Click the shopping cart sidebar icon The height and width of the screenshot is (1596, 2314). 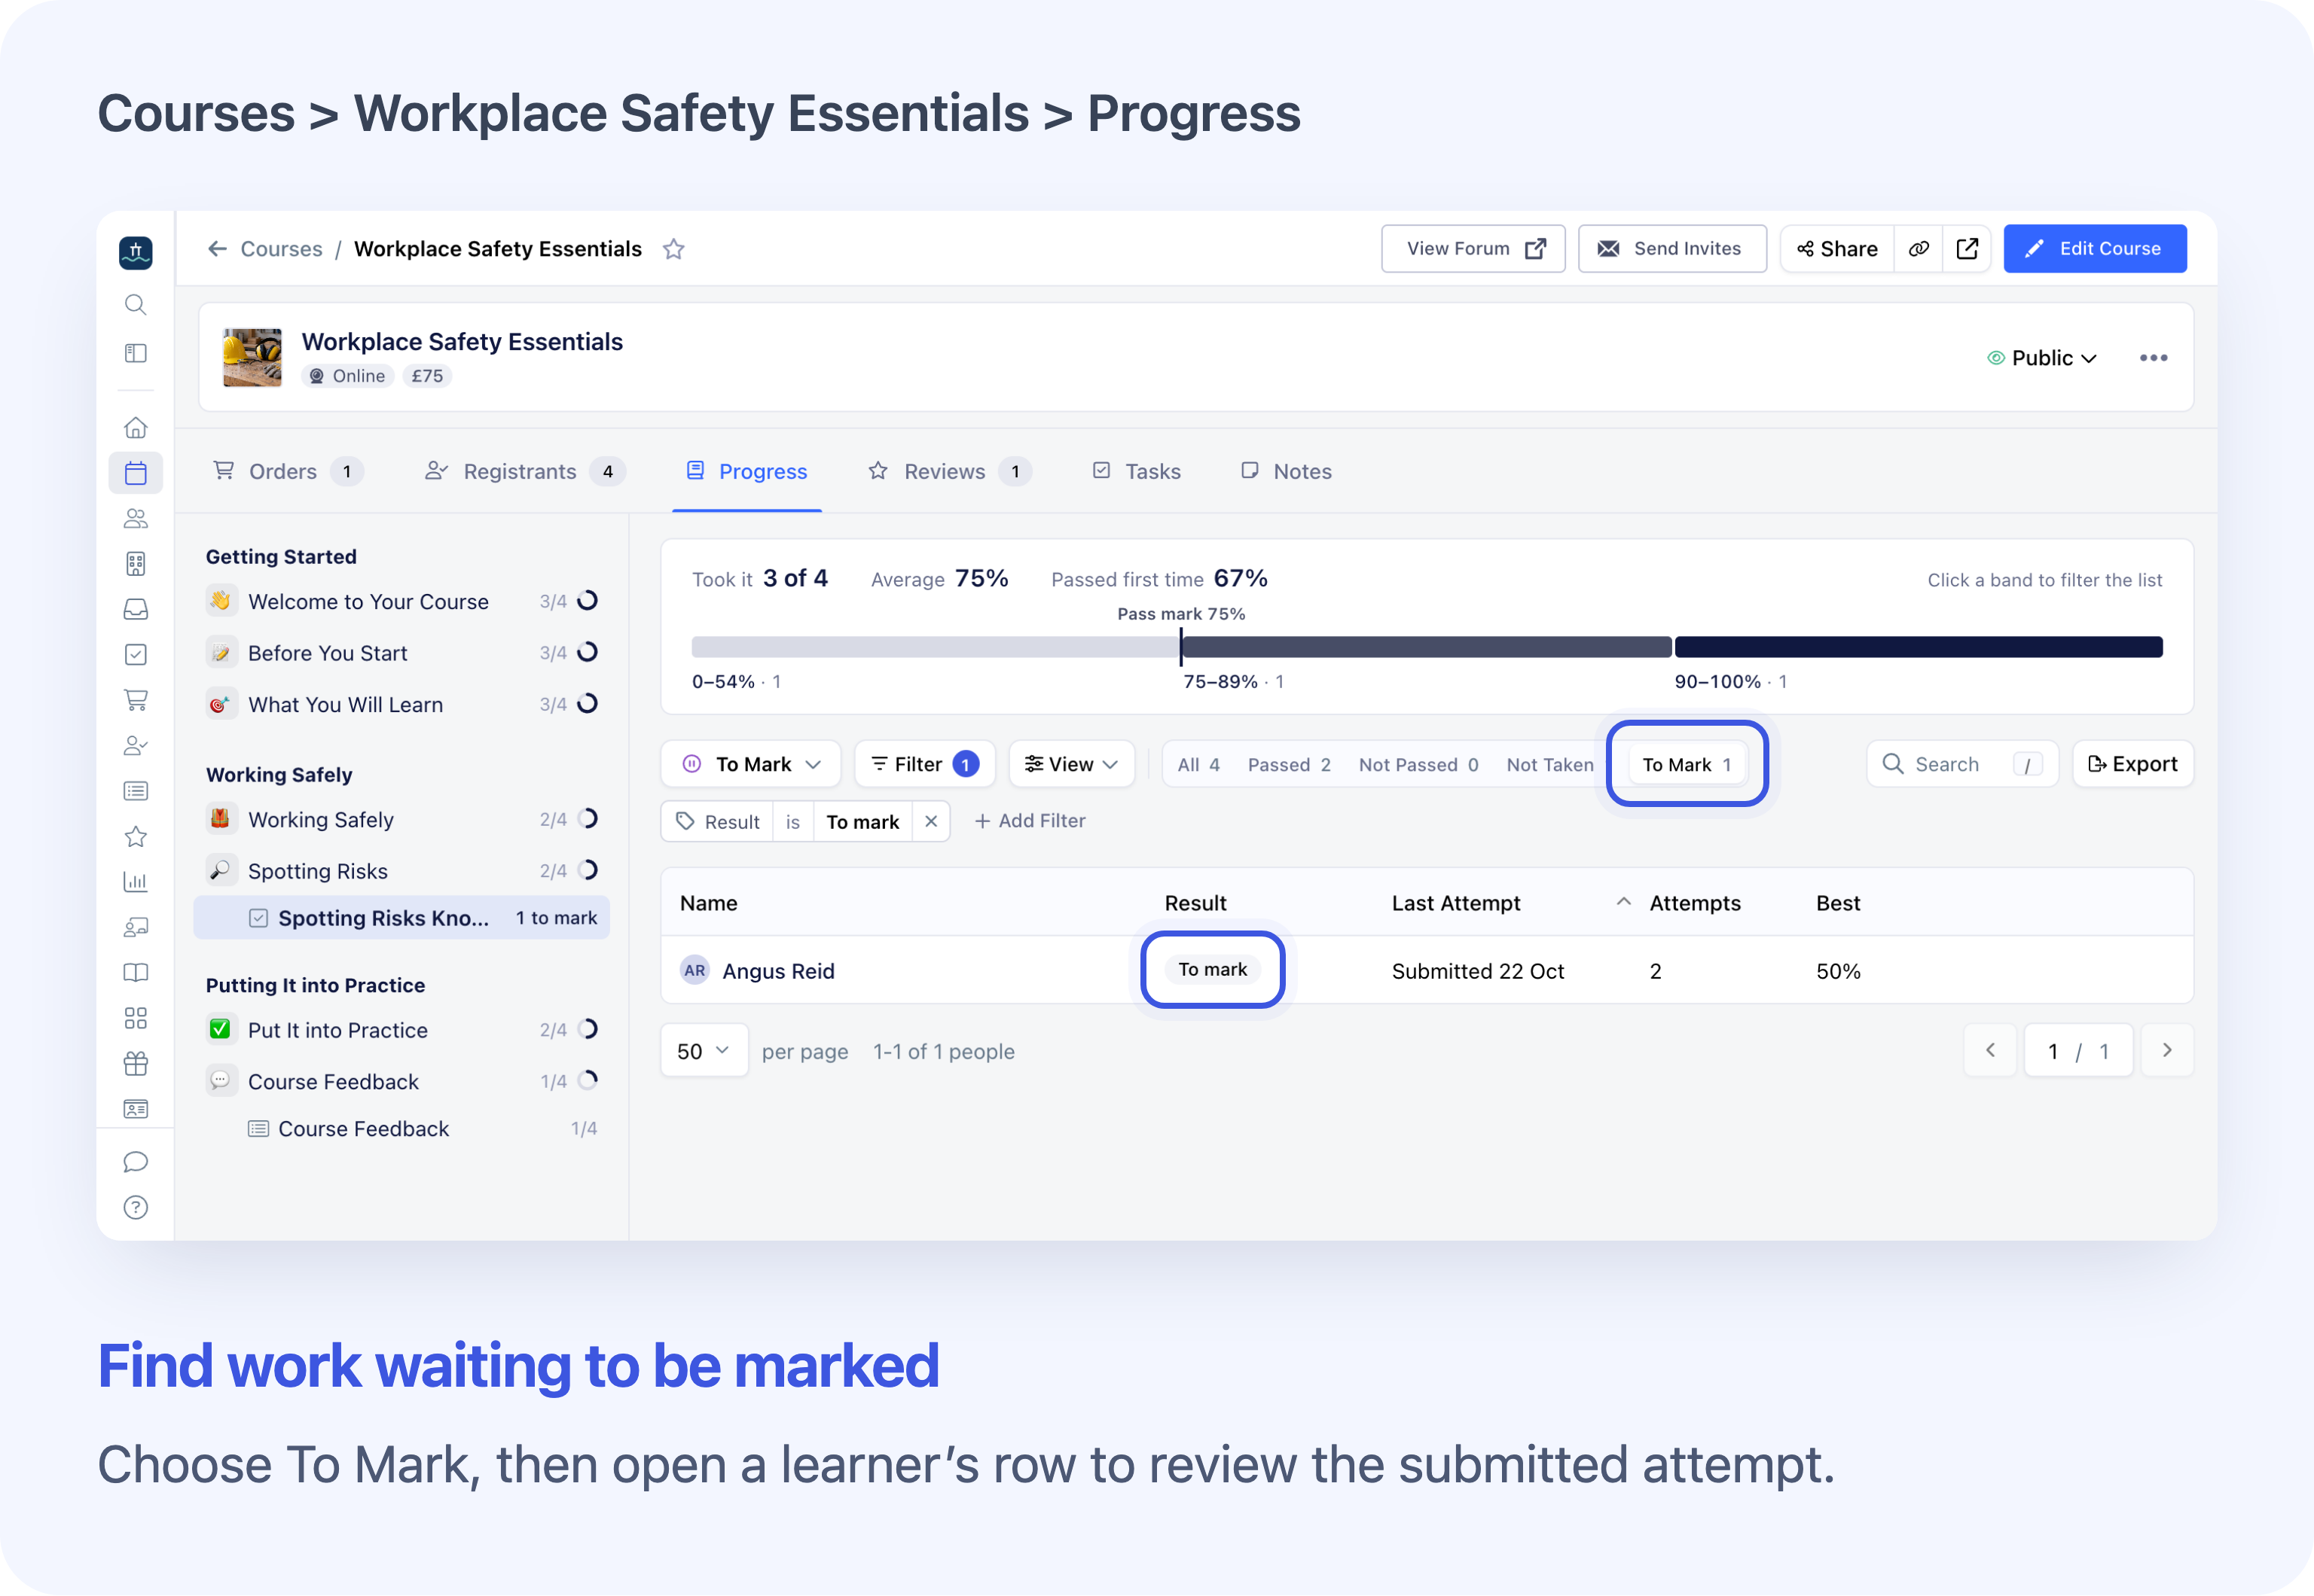coord(136,700)
